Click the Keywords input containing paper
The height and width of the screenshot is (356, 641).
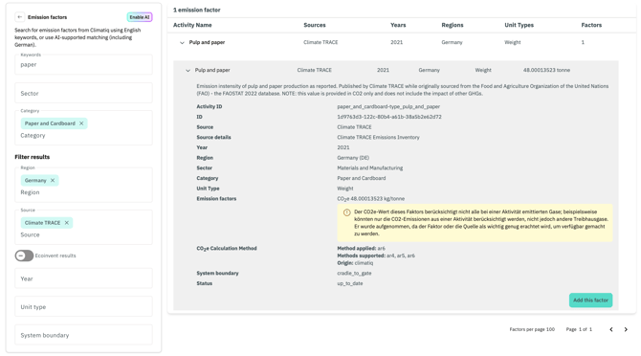click(83, 64)
